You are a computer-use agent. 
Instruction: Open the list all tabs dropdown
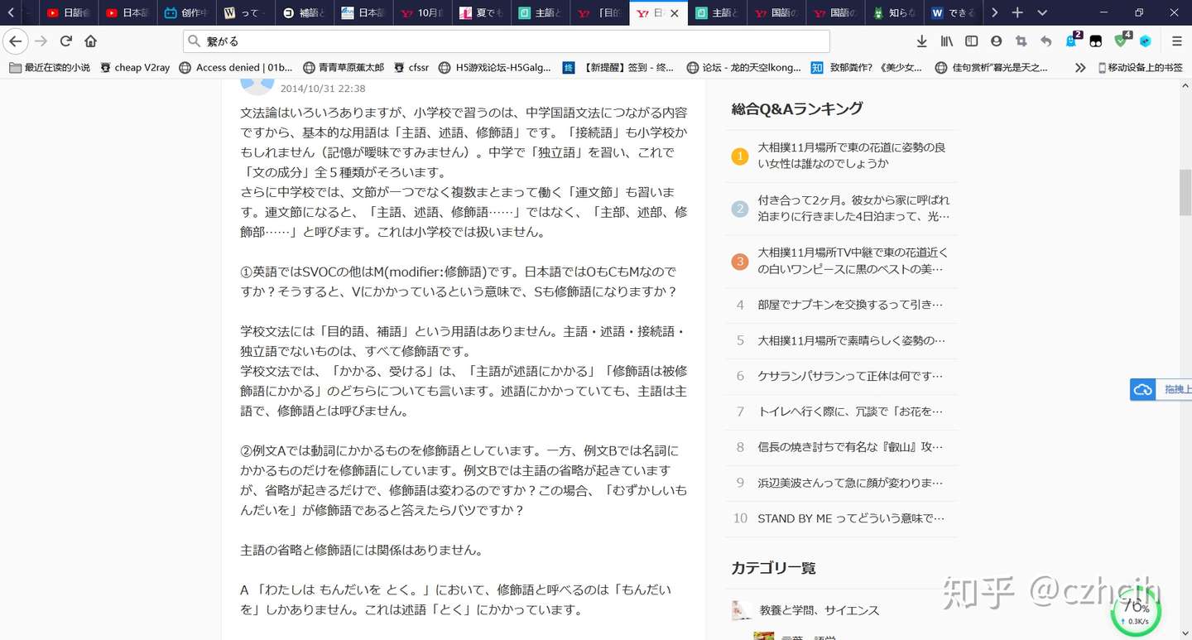[1042, 12]
